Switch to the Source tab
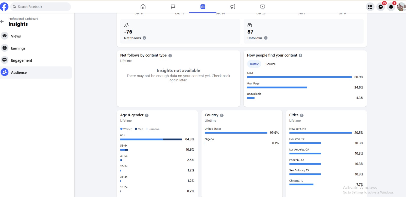This screenshot has width=406, height=197. 270,64
